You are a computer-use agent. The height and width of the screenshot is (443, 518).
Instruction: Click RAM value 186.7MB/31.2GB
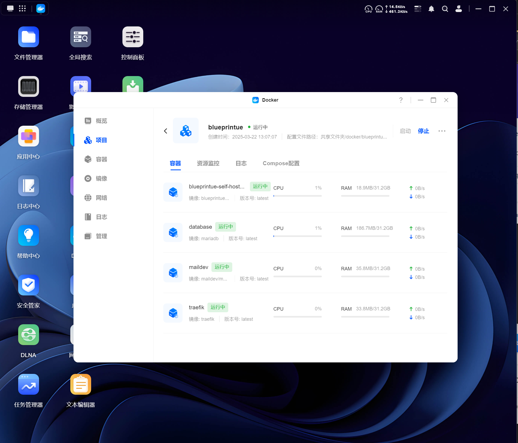point(374,228)
